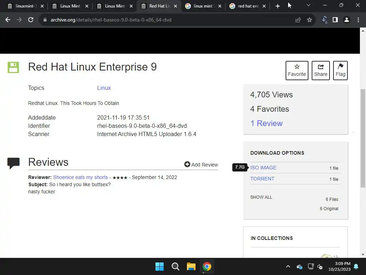This screenshot has height=275, width=366.
Task: Open the 1 Review link
Action: (266, 123)
